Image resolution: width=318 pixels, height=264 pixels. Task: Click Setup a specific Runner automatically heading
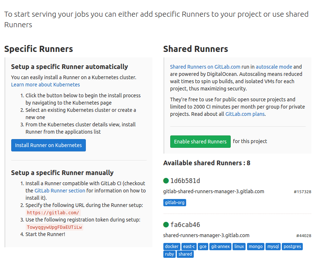click(x=70, y=67)
